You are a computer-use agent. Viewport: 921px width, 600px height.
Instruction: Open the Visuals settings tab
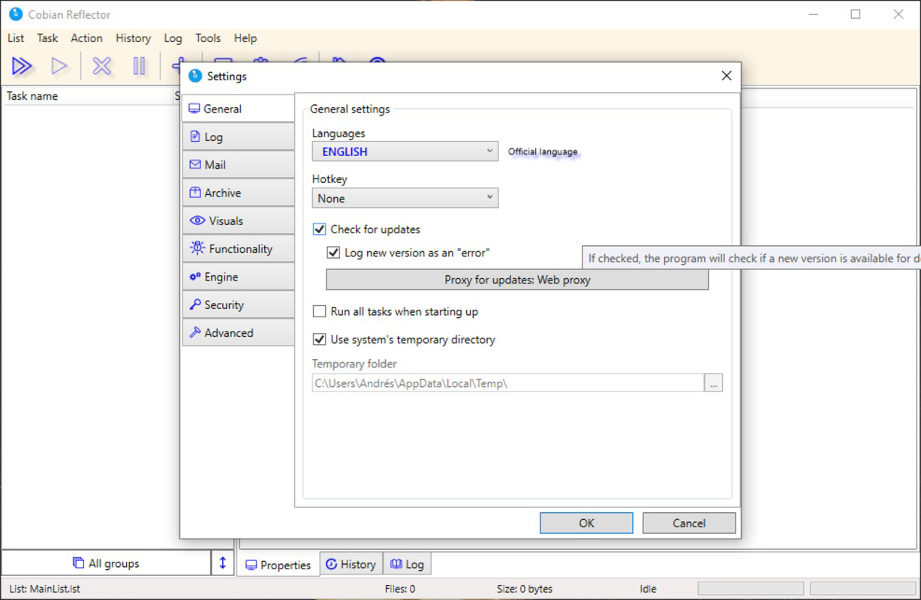[x=239, y=220]
